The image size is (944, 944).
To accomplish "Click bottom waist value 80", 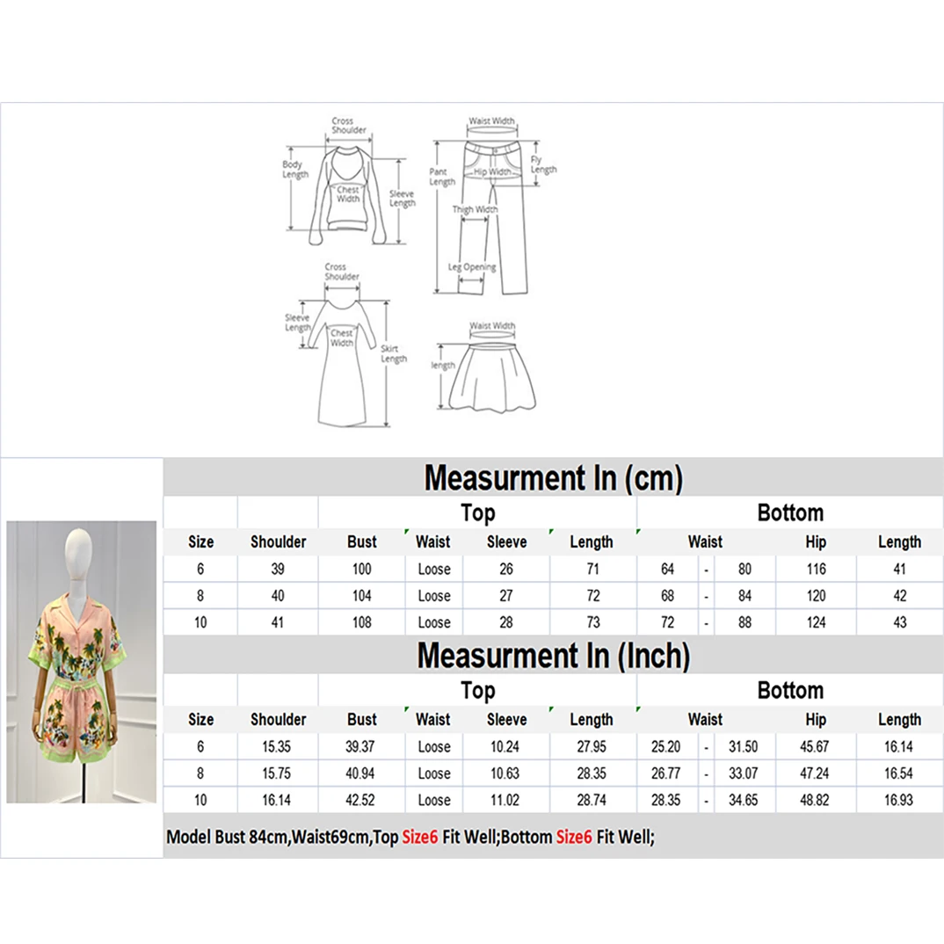I will [744, 569].
